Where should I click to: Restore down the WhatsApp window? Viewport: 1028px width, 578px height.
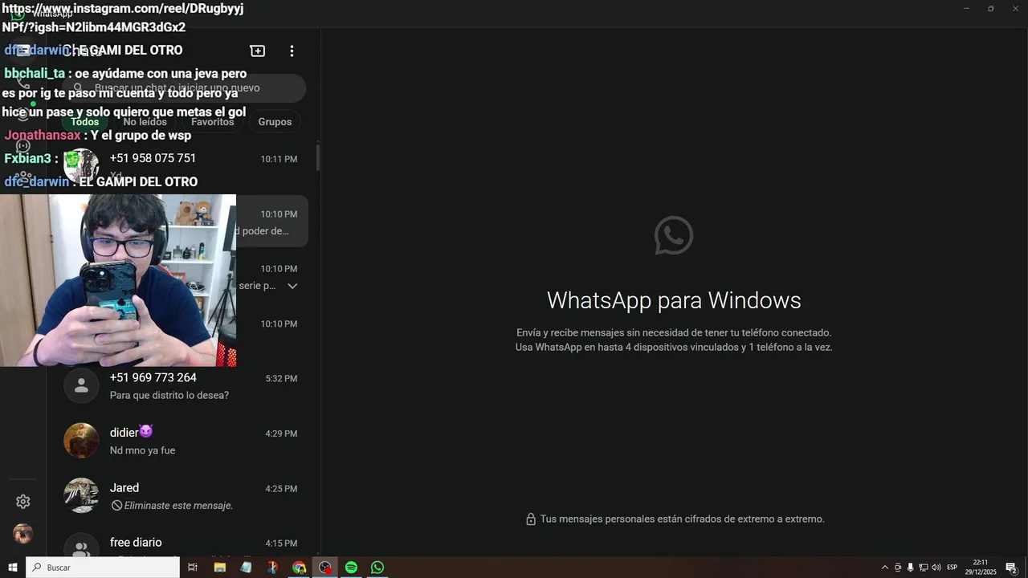click(x=990, y=8)
